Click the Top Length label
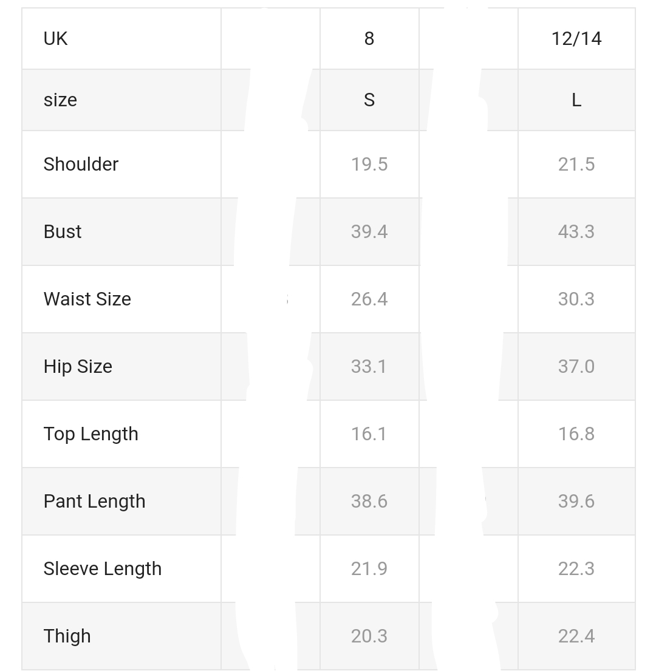656x671 pixels. click(91, 434)
